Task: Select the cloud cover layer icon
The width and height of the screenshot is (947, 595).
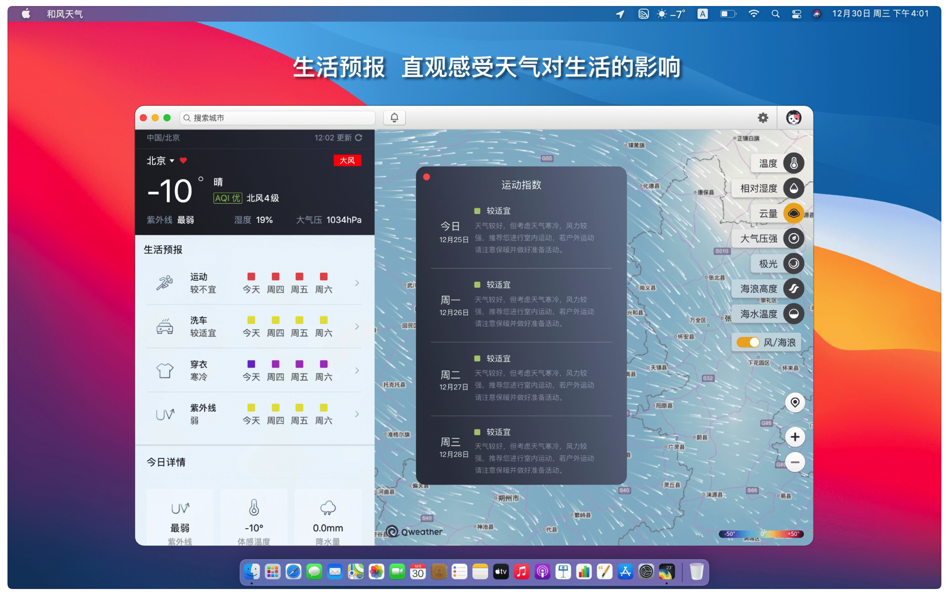Action: [794, 213]
